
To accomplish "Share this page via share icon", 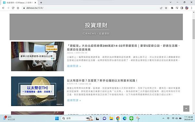I will [161, 8].
